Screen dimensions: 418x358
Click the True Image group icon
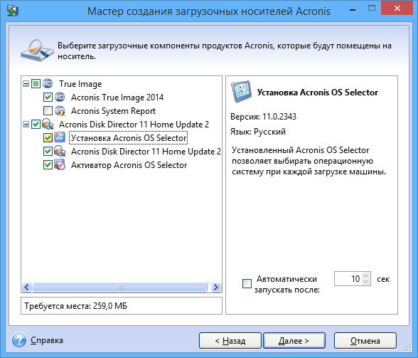click(48, 83)
